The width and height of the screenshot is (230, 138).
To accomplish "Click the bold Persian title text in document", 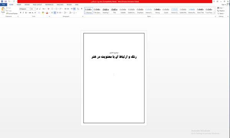I will (x=114, y=57).
